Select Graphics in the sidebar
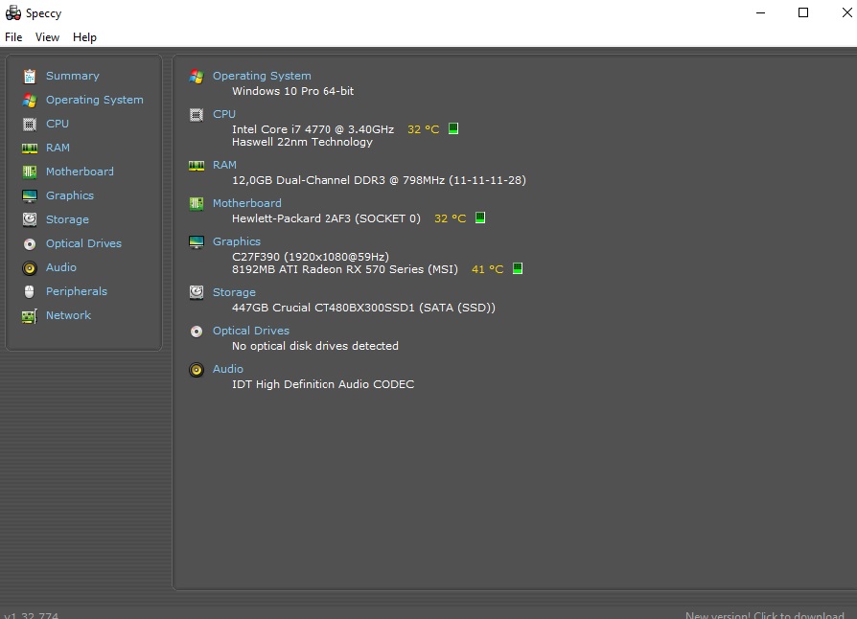This screenshot has width=857, height=619. tap(70, 195)
